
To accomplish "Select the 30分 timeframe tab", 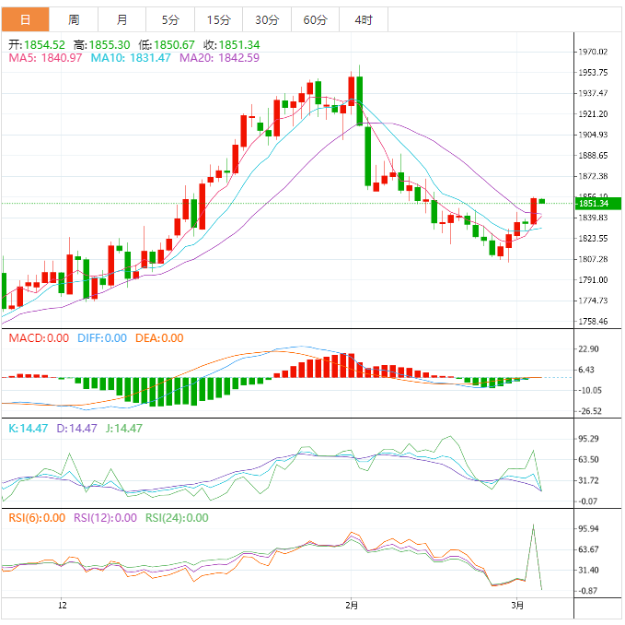I will (267, 19).
